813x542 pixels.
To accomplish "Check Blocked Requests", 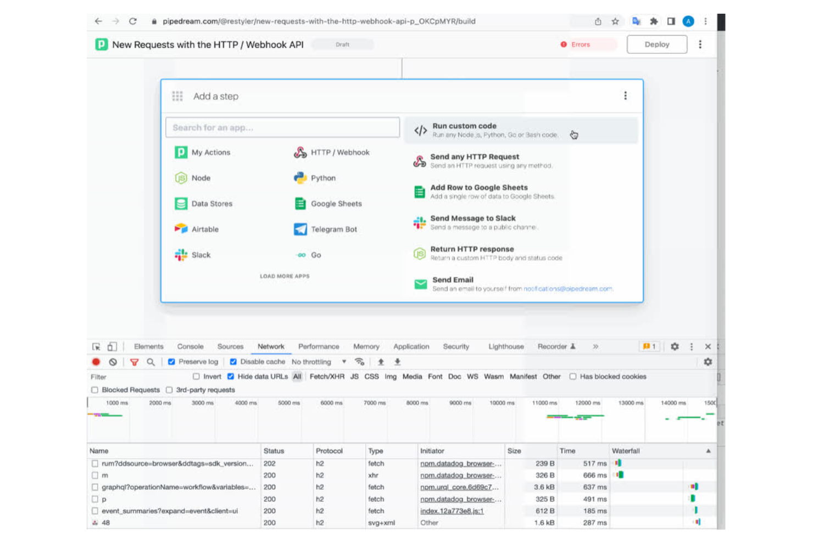I will click(94, 390).
